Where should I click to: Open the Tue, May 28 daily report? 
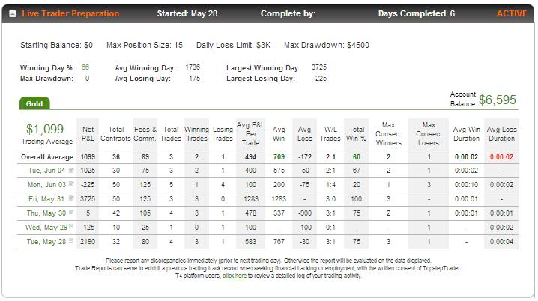coord(46,242)
